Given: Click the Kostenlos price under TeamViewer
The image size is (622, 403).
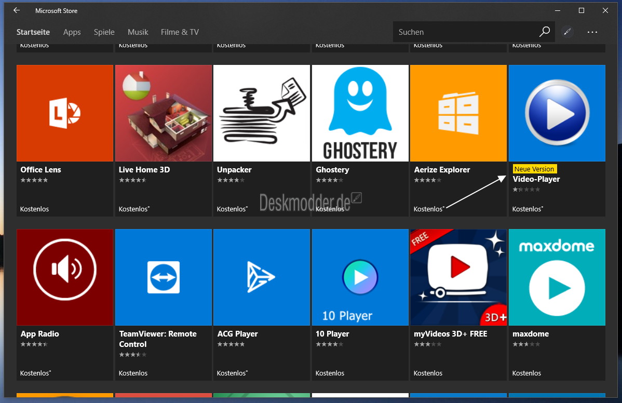Looking at the screenshot, I should [x=133, y=373].
